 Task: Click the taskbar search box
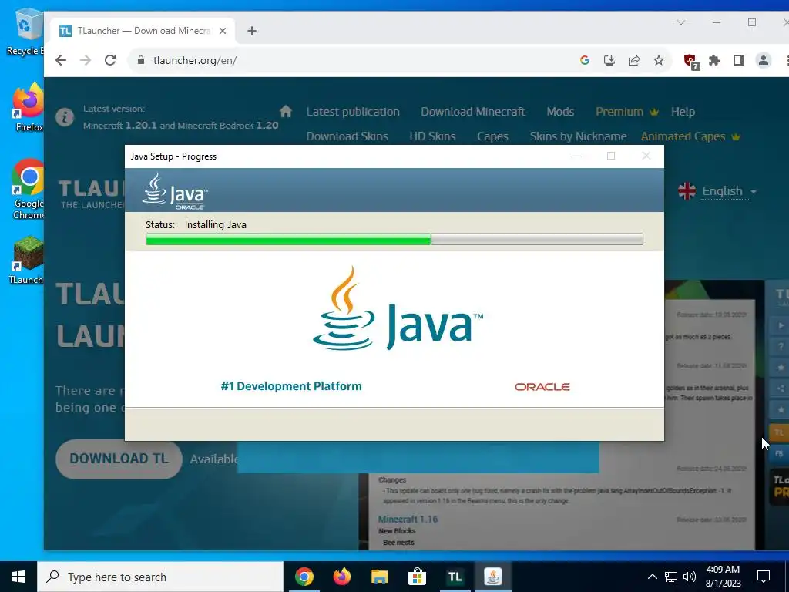pyautogui.click(x=160, y=577)
